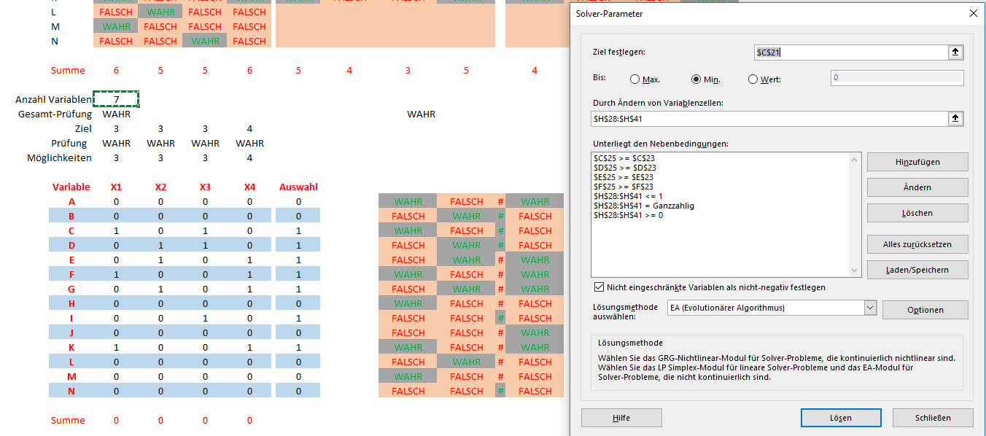Click the Prüfung row label cell

69,143
